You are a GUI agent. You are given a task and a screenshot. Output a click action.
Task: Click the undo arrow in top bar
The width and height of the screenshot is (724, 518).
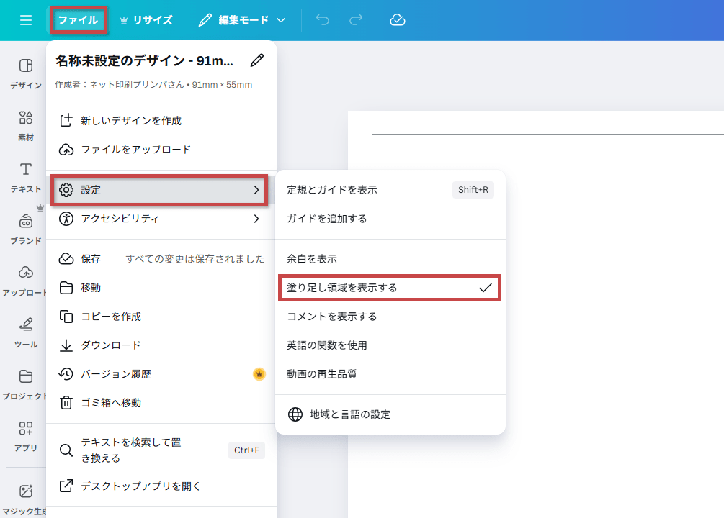(x=322, y=20)
